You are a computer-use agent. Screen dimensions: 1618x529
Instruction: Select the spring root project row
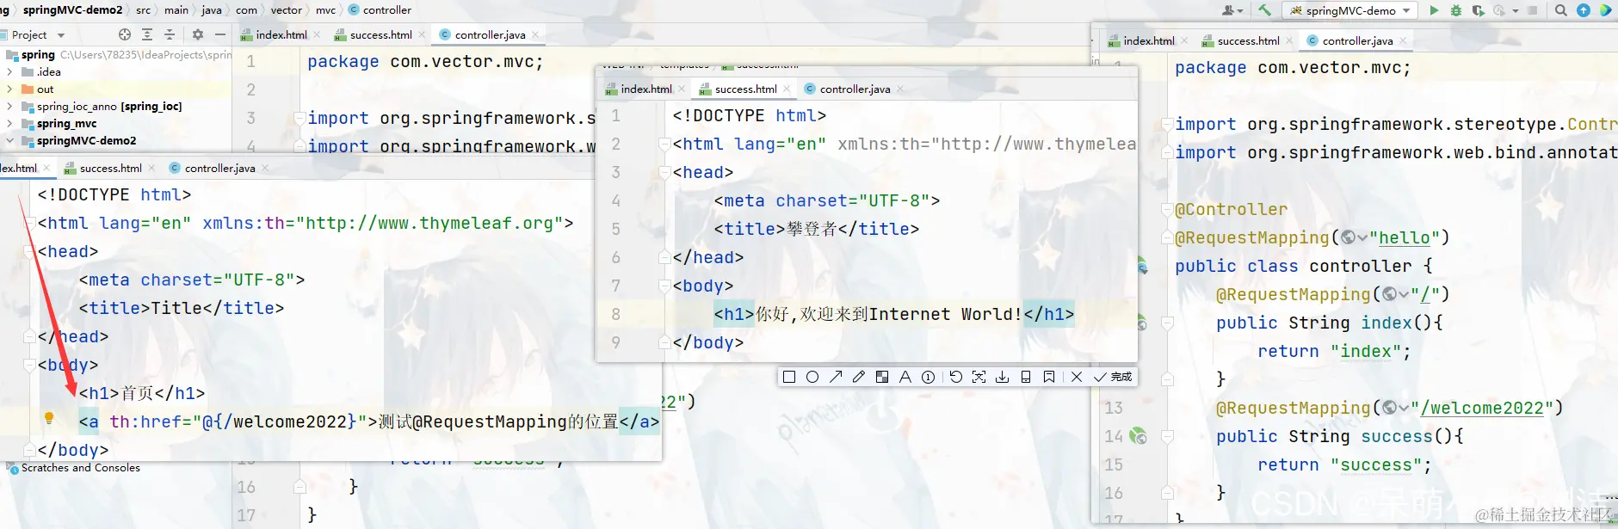point(116,55)
